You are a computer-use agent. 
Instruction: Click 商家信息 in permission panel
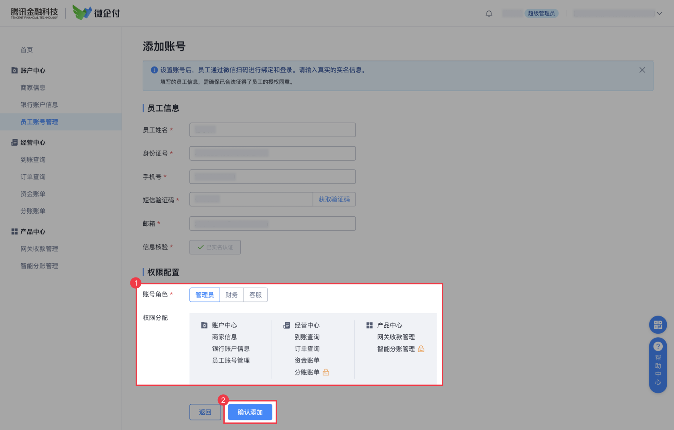coord(224,337)
